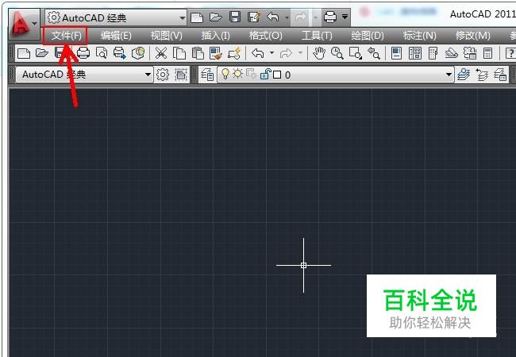Open the 工具(T) menu
Viewport: 516px width, 357px height.
[x=317, y=36]
